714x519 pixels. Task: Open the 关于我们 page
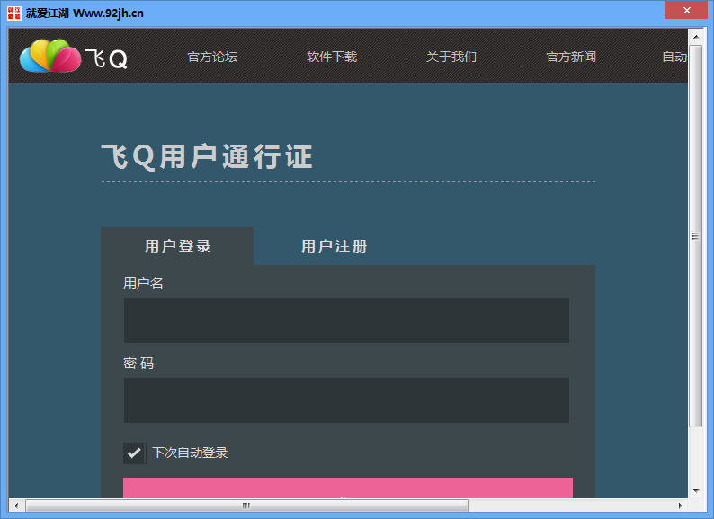pos(451,57)
